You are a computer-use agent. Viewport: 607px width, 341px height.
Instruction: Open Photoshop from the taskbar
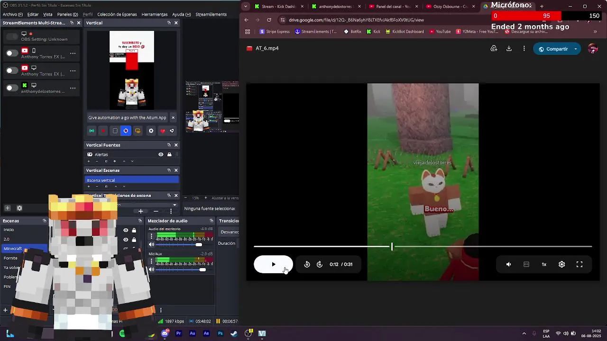click(x=220, y=333)
